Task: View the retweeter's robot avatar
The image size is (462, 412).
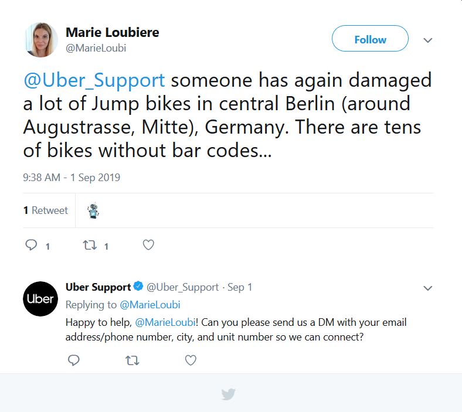Action: pos(93,211)
